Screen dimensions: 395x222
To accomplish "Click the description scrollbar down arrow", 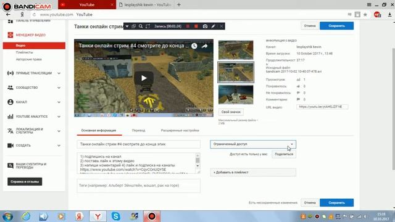I will (197, 166).
